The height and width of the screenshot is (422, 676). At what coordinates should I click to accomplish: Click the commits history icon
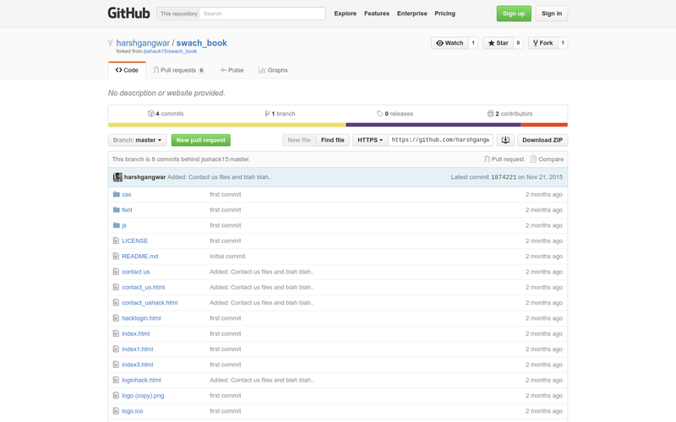(151, 114)
